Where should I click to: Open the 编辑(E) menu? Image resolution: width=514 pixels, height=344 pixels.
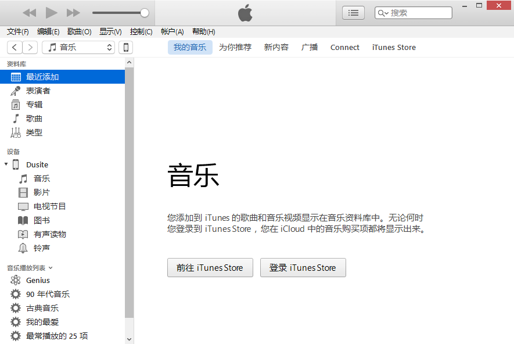[x=48, y=32]
